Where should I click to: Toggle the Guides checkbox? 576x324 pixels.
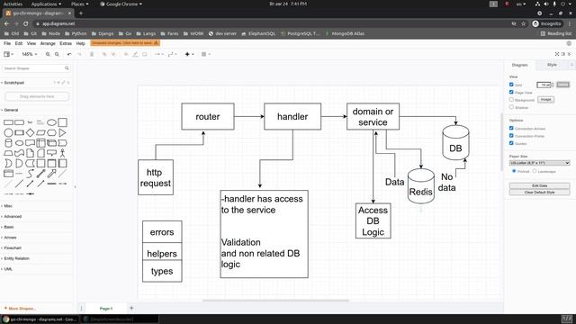click(x=511, y=143)
